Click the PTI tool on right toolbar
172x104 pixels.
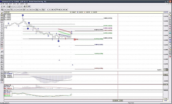[170, 37]
